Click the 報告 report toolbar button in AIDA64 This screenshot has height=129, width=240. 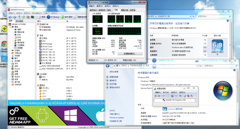pyautogui.click(x=41, y=17)
